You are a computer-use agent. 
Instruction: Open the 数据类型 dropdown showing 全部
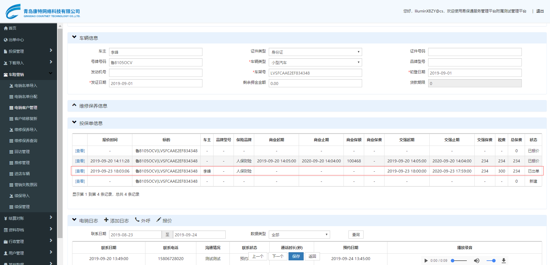coord(299,235)
